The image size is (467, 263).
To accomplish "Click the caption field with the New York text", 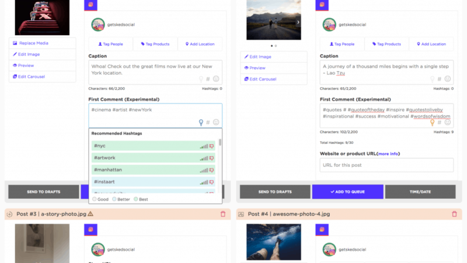I will coord(155,72).
